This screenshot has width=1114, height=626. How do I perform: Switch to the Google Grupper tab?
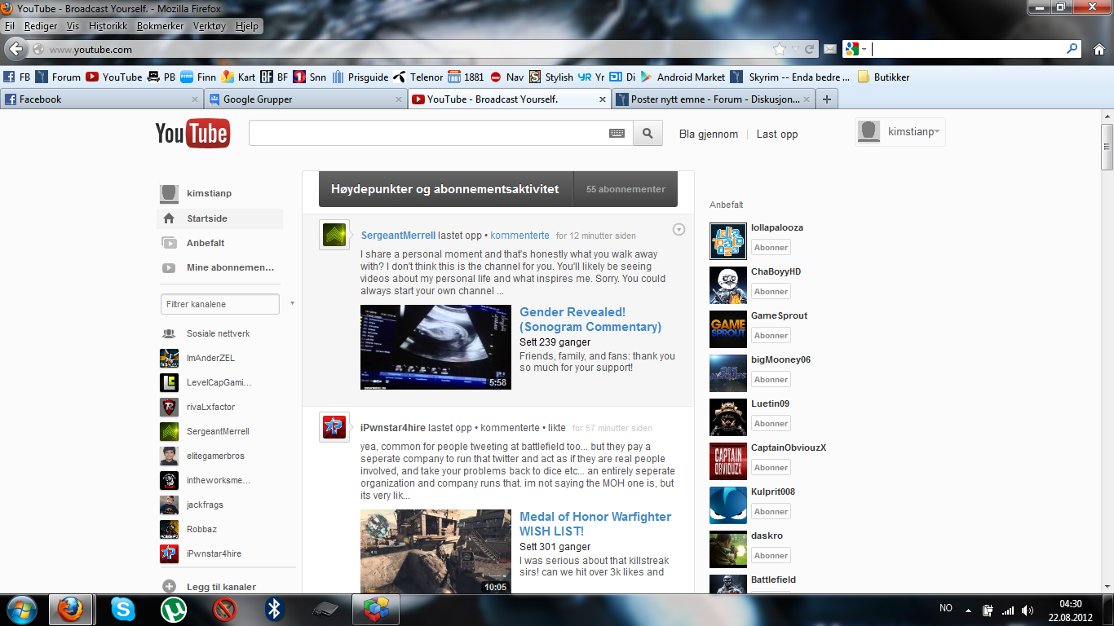tap(306, 99)
